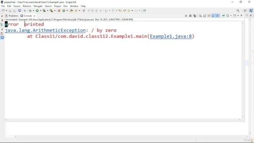The height and width of the screenshot is (143, 254).
Task: Click the Clear Console icon
Action: click(200, 16)
